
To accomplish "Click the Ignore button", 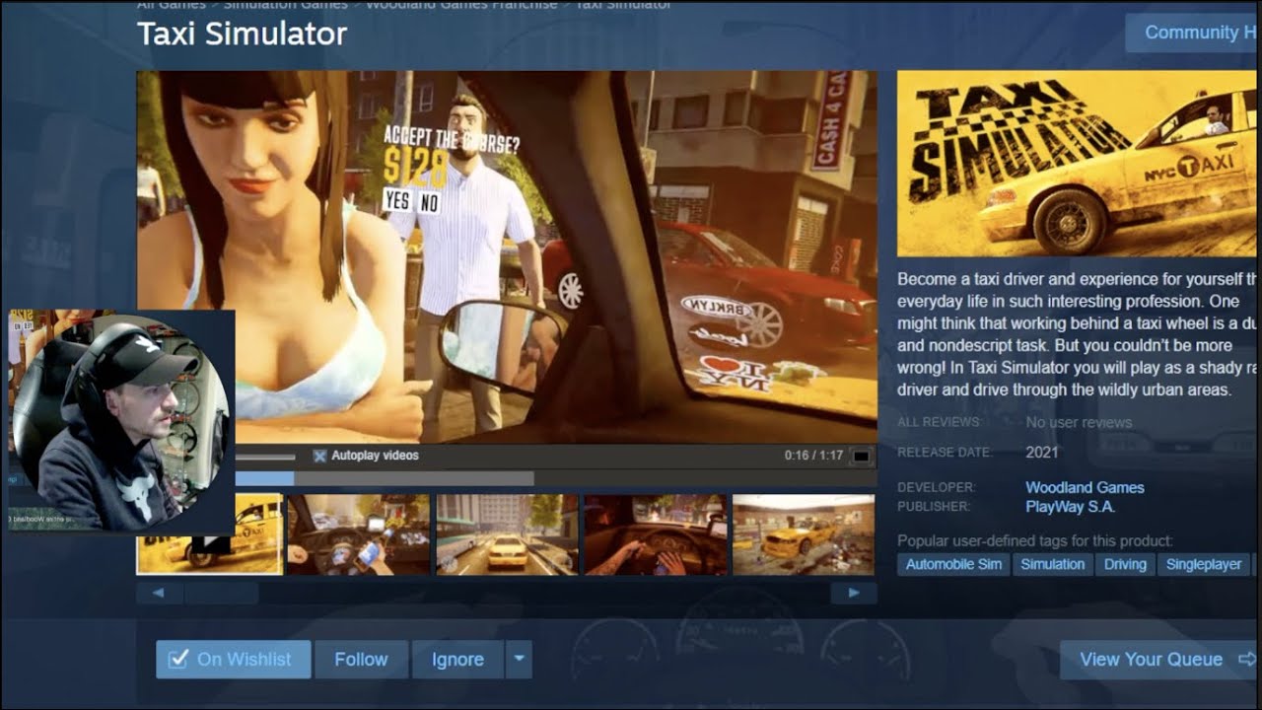I will 457,660.
